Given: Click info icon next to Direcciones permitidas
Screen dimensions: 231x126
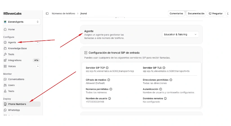Looking at the screenshot, I should pos(171,80).
